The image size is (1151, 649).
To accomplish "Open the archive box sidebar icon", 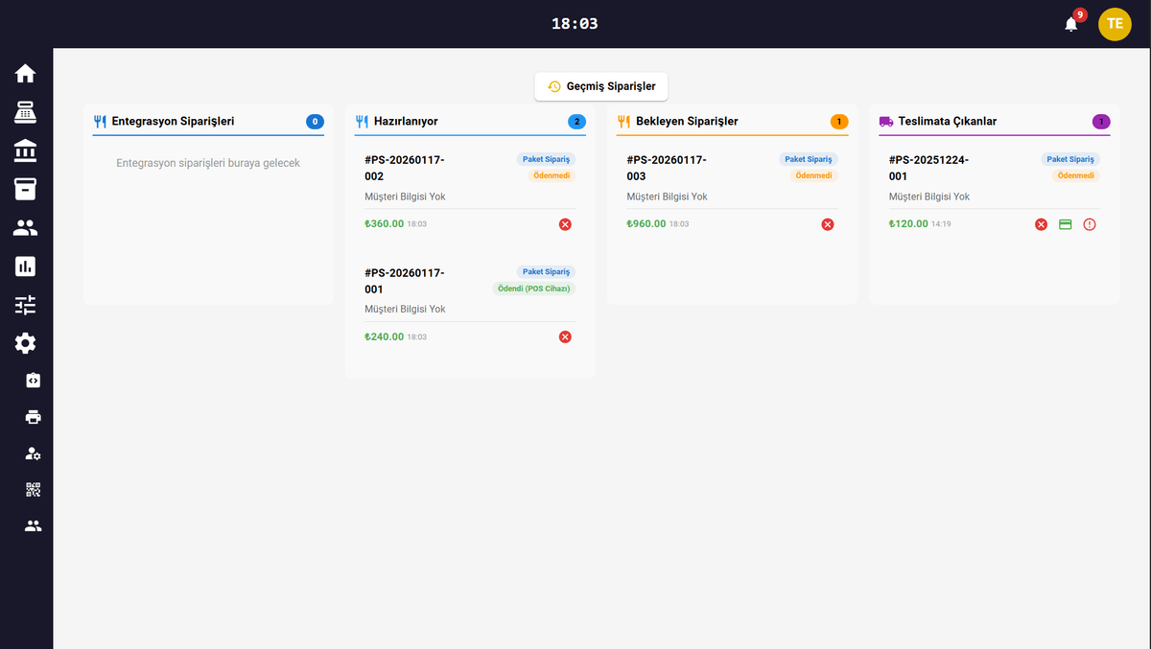I will coord(26,189).
